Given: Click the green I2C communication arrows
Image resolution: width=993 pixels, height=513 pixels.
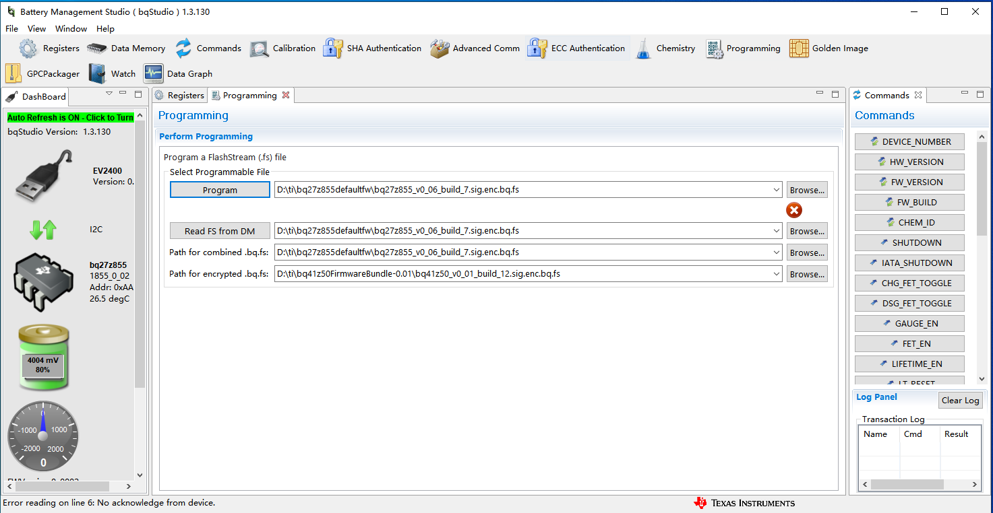Looking at the screenshot, I should (43, 230).
